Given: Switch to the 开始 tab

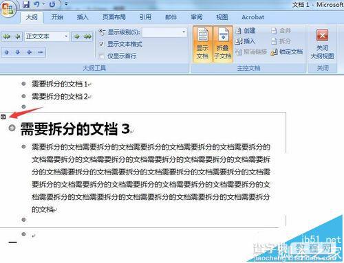Looking at the screenshot, I should 57,17.
